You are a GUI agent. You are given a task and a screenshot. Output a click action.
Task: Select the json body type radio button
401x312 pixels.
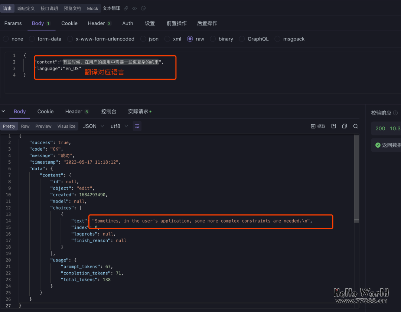143,39
